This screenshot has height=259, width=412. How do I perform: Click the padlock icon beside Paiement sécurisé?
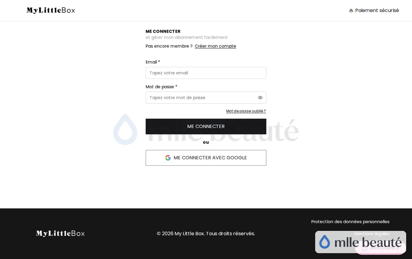351,11
